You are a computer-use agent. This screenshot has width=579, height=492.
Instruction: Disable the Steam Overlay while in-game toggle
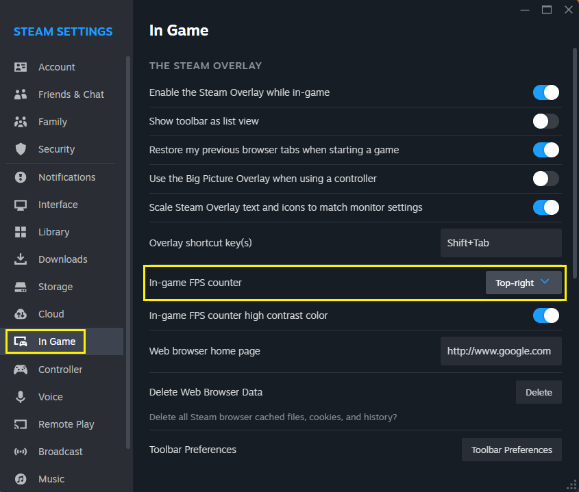[x=546, y=92]
